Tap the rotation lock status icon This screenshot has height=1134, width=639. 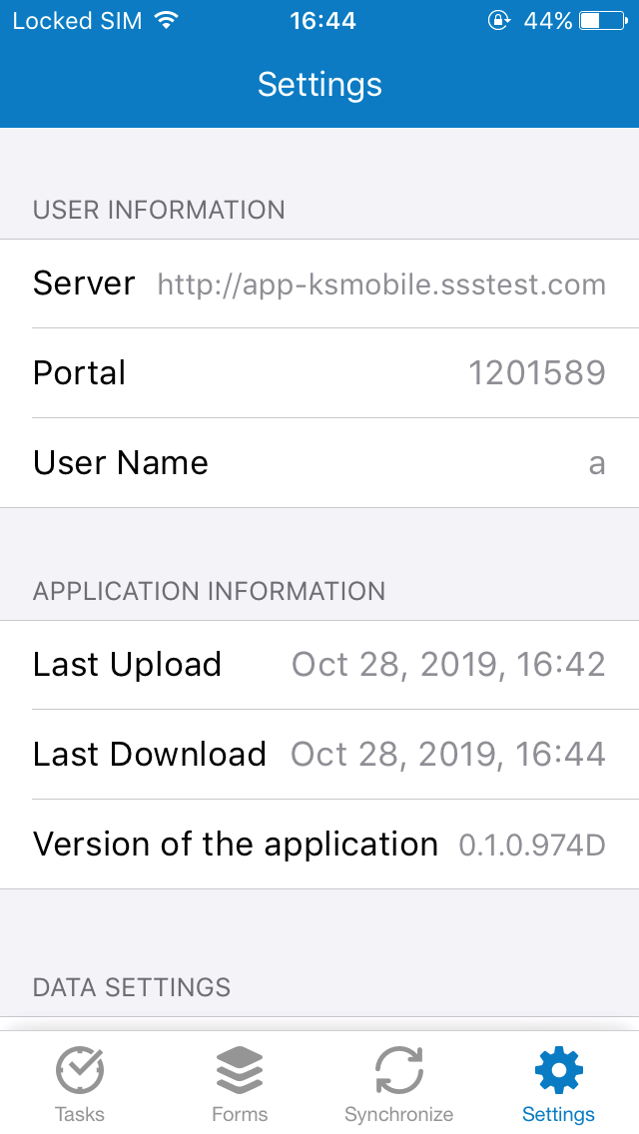498,21
